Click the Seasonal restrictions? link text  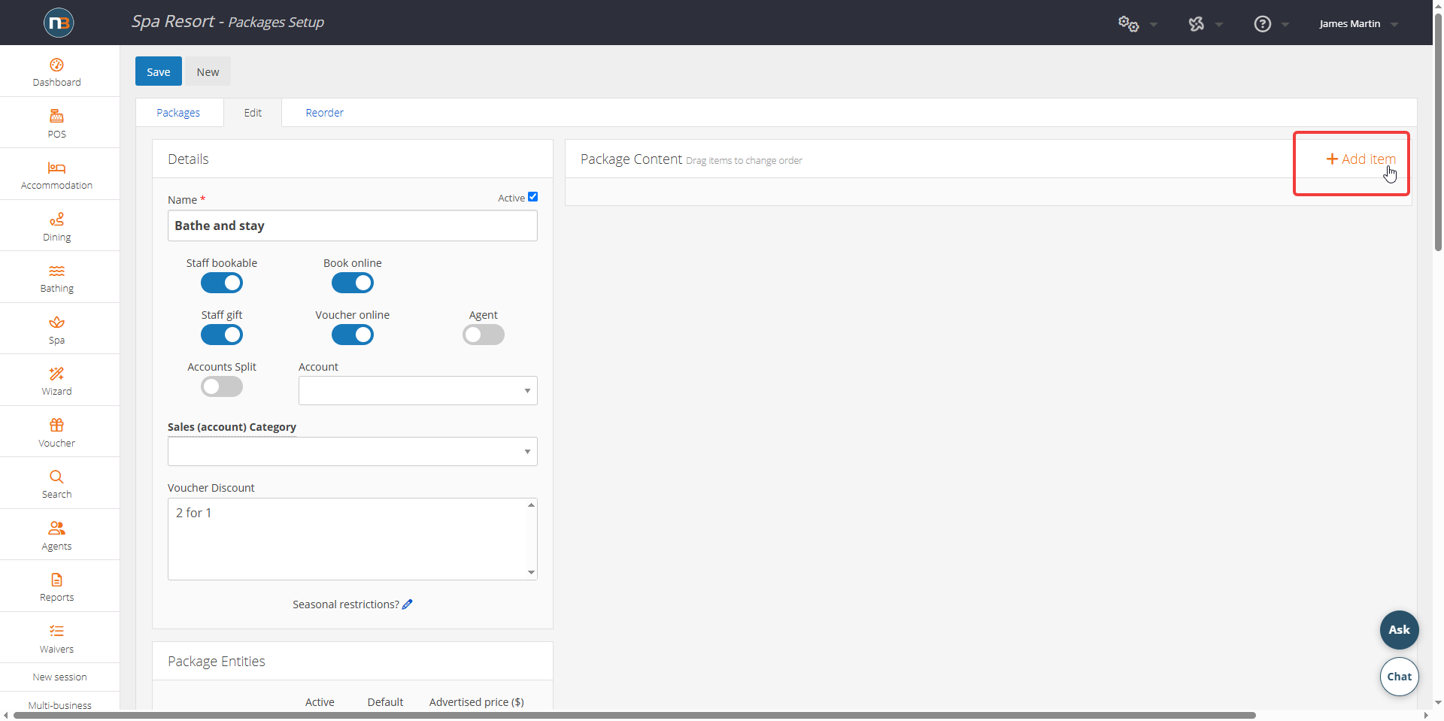[x=346, y=604]
